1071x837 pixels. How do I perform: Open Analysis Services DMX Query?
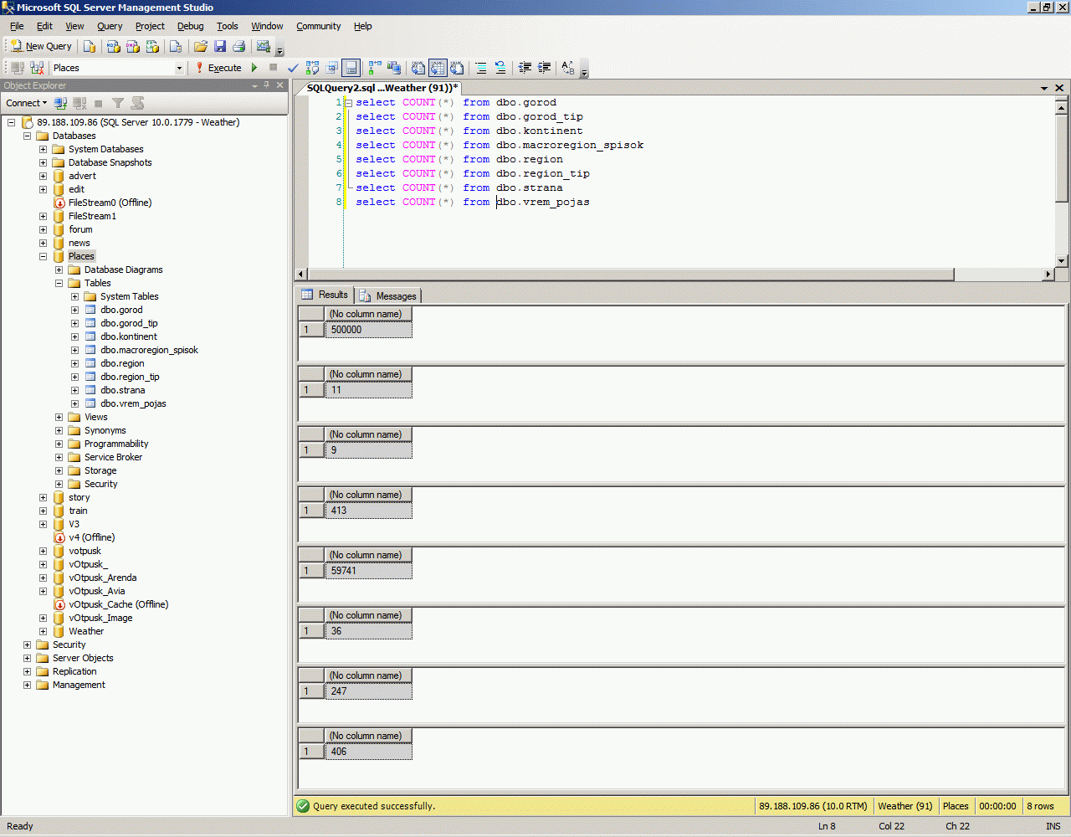point(133,47)
